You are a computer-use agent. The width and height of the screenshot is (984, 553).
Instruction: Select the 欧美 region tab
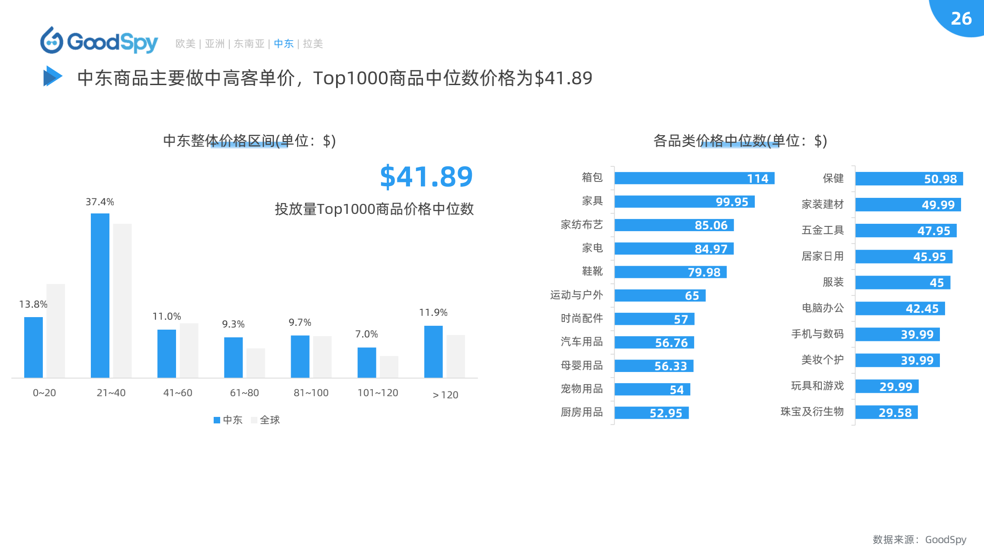(185, 44)
